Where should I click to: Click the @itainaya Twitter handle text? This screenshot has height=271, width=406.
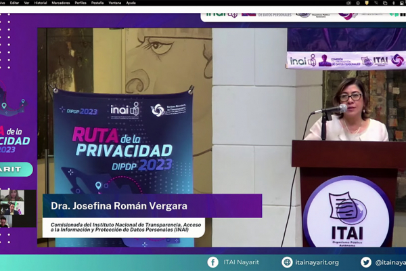(x=390, y=262)
